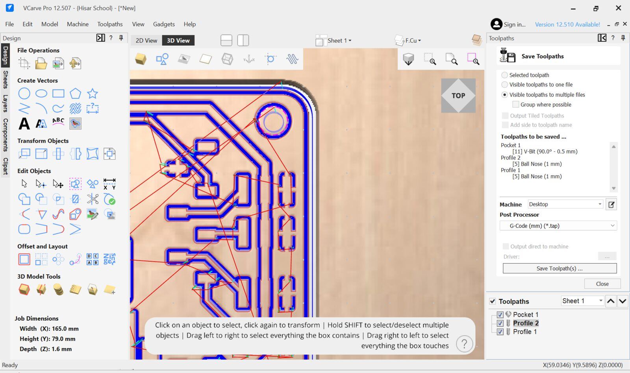Open the Machine menu
This screenshot has width=630, height=373.
pyautogui.click(x=78, y=24)
